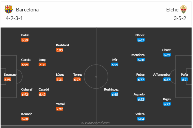Click Torres's 6.97 rating badge
193x128 pixels.
[77, 79]
